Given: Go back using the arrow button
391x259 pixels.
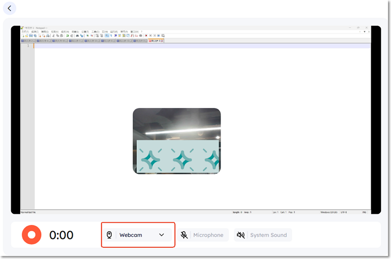Looking at the screenshot, I should (9, 8).
